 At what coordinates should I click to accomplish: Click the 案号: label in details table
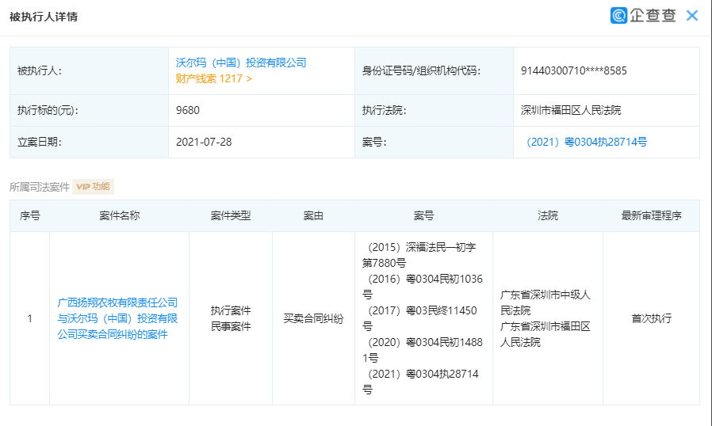click(373, 142)
